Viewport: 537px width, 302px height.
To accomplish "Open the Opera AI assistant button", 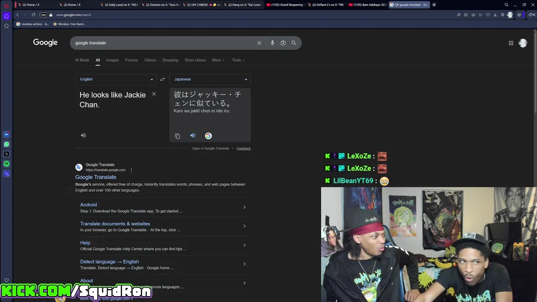I will [x=532, y=15].
